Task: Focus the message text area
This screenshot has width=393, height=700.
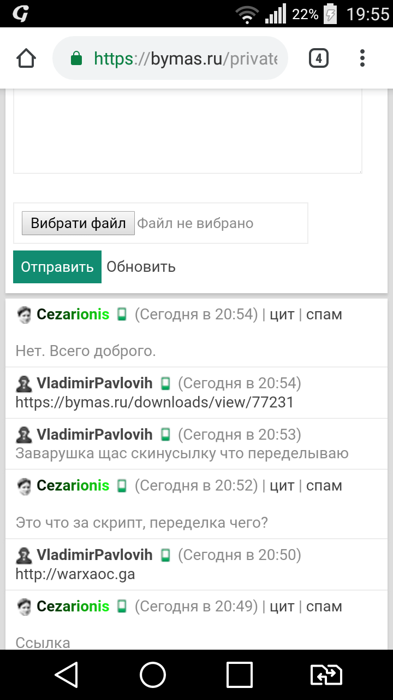Action: point(187,131)
